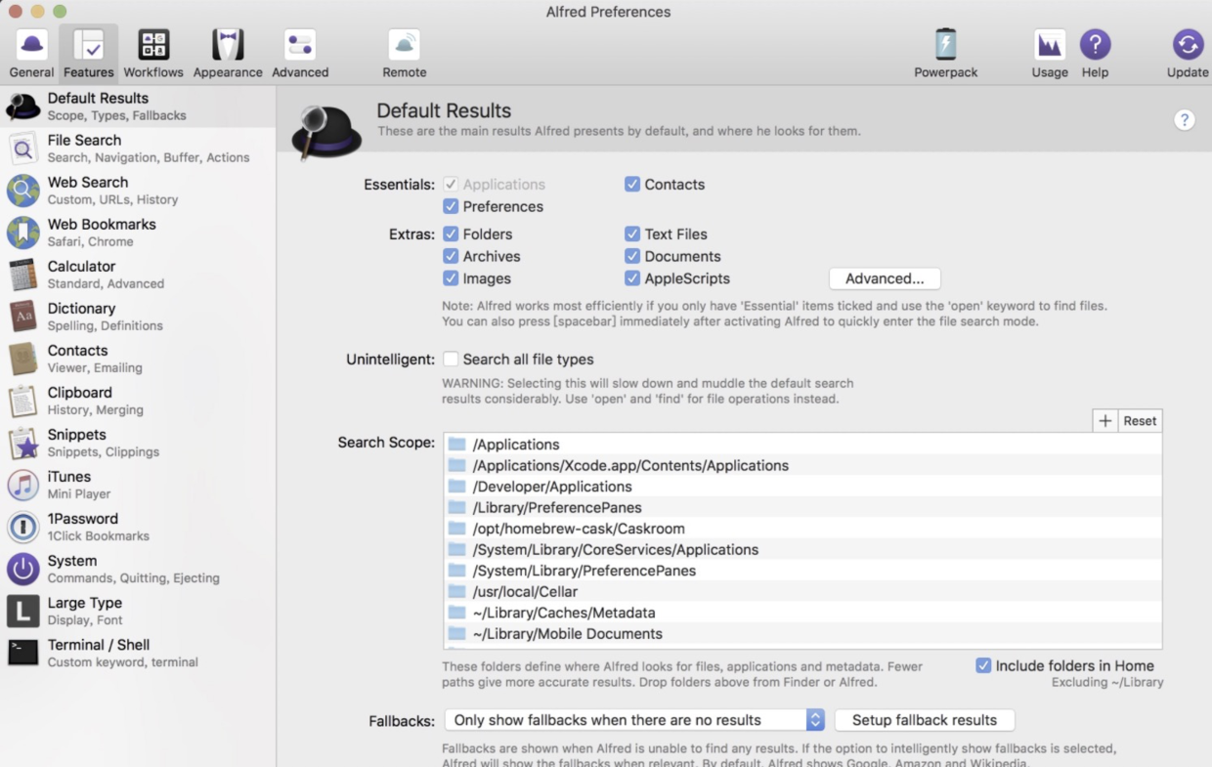
Task: Open the General preferences tab
Action: tap(31, 54)
